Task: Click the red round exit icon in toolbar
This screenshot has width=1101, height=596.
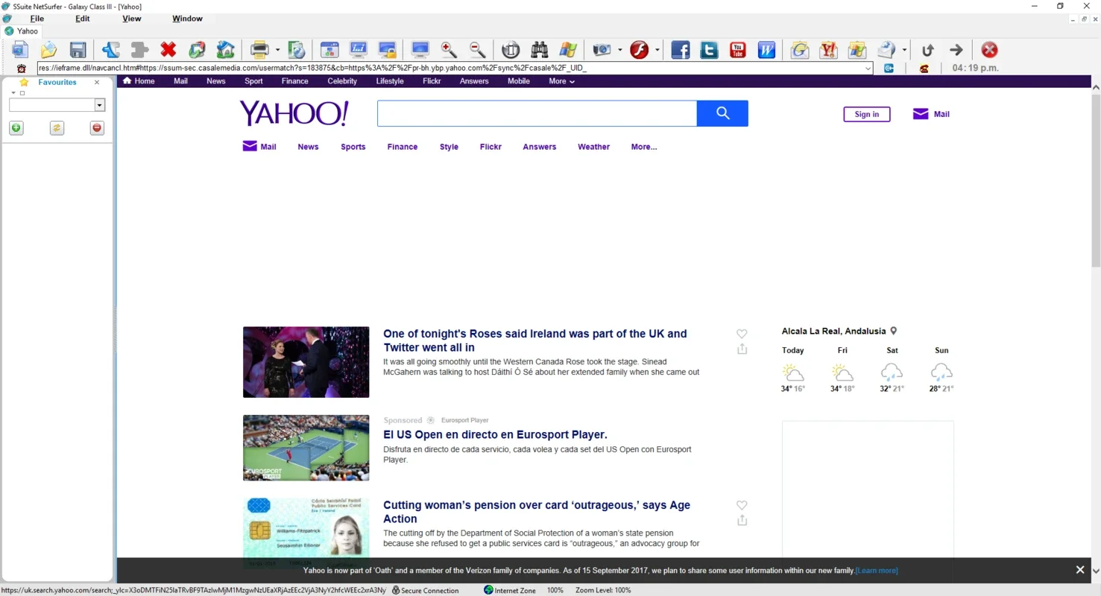Action: click(x=989, y=50)
